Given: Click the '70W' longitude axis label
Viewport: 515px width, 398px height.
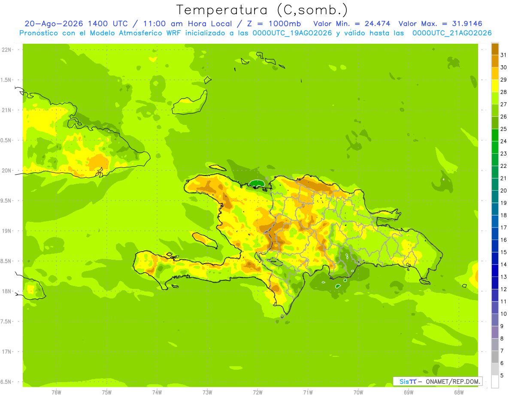Looking at the screenshot, I should coord(358,392).
